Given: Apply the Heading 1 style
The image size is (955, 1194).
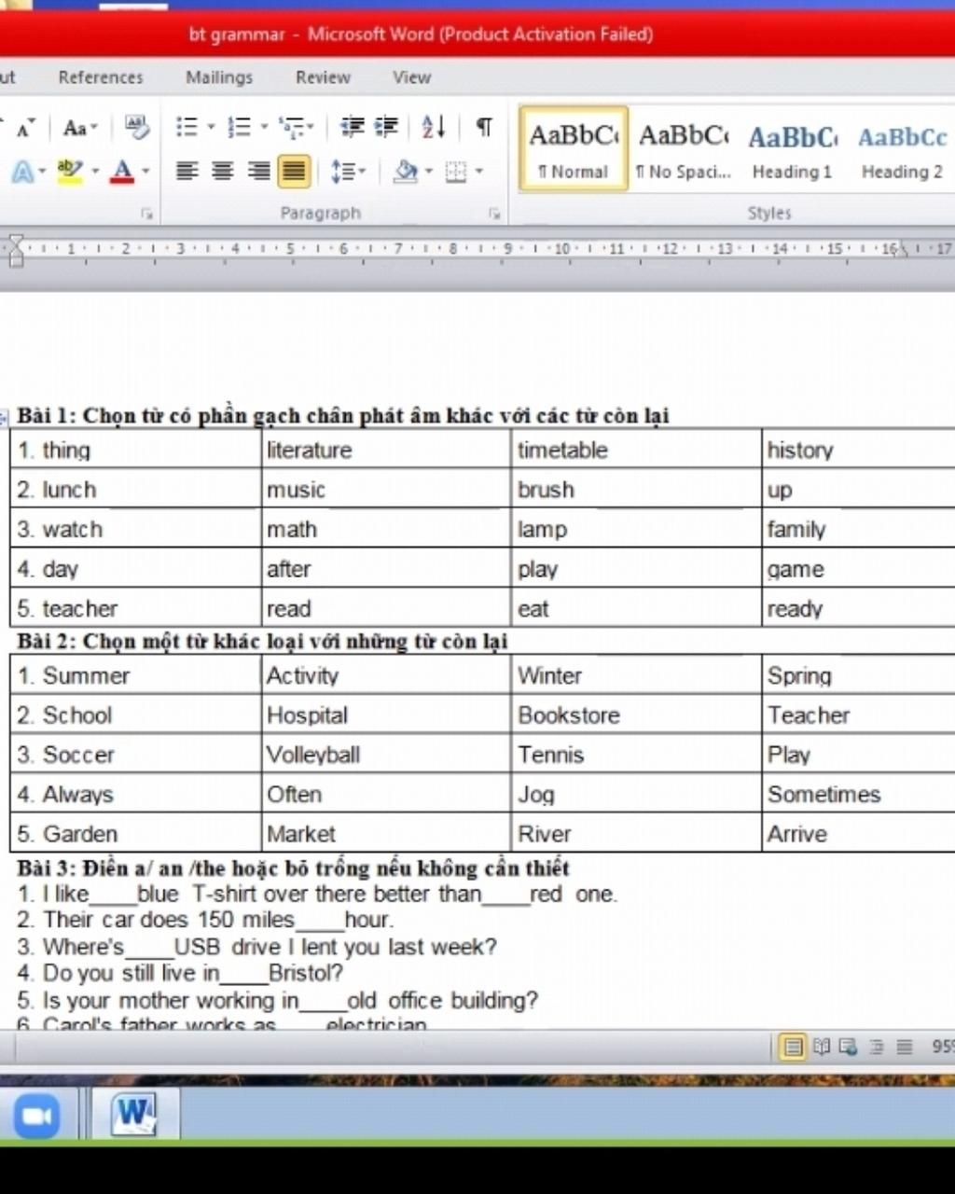Looking at the screenshot, I should pos(793,149).
